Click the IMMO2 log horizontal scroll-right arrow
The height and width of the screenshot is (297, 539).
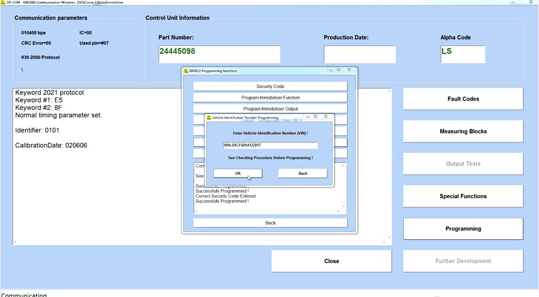[x=339, y=211]
